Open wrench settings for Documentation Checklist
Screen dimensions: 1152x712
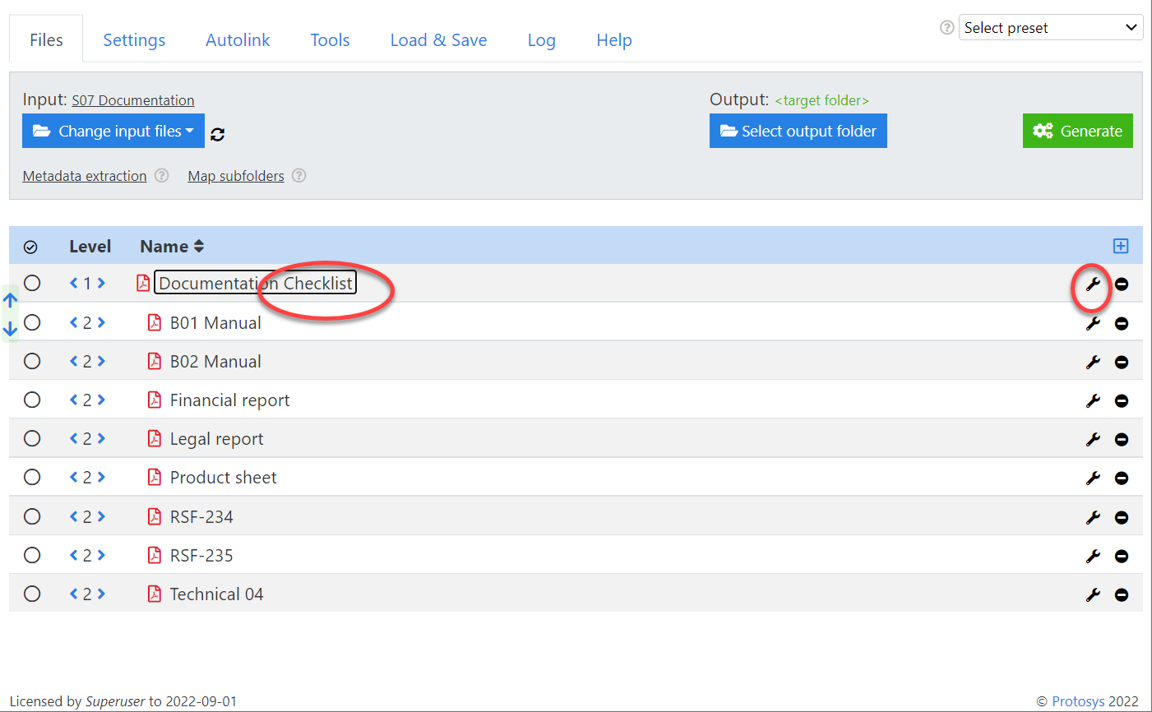(x=1092, y=284)
